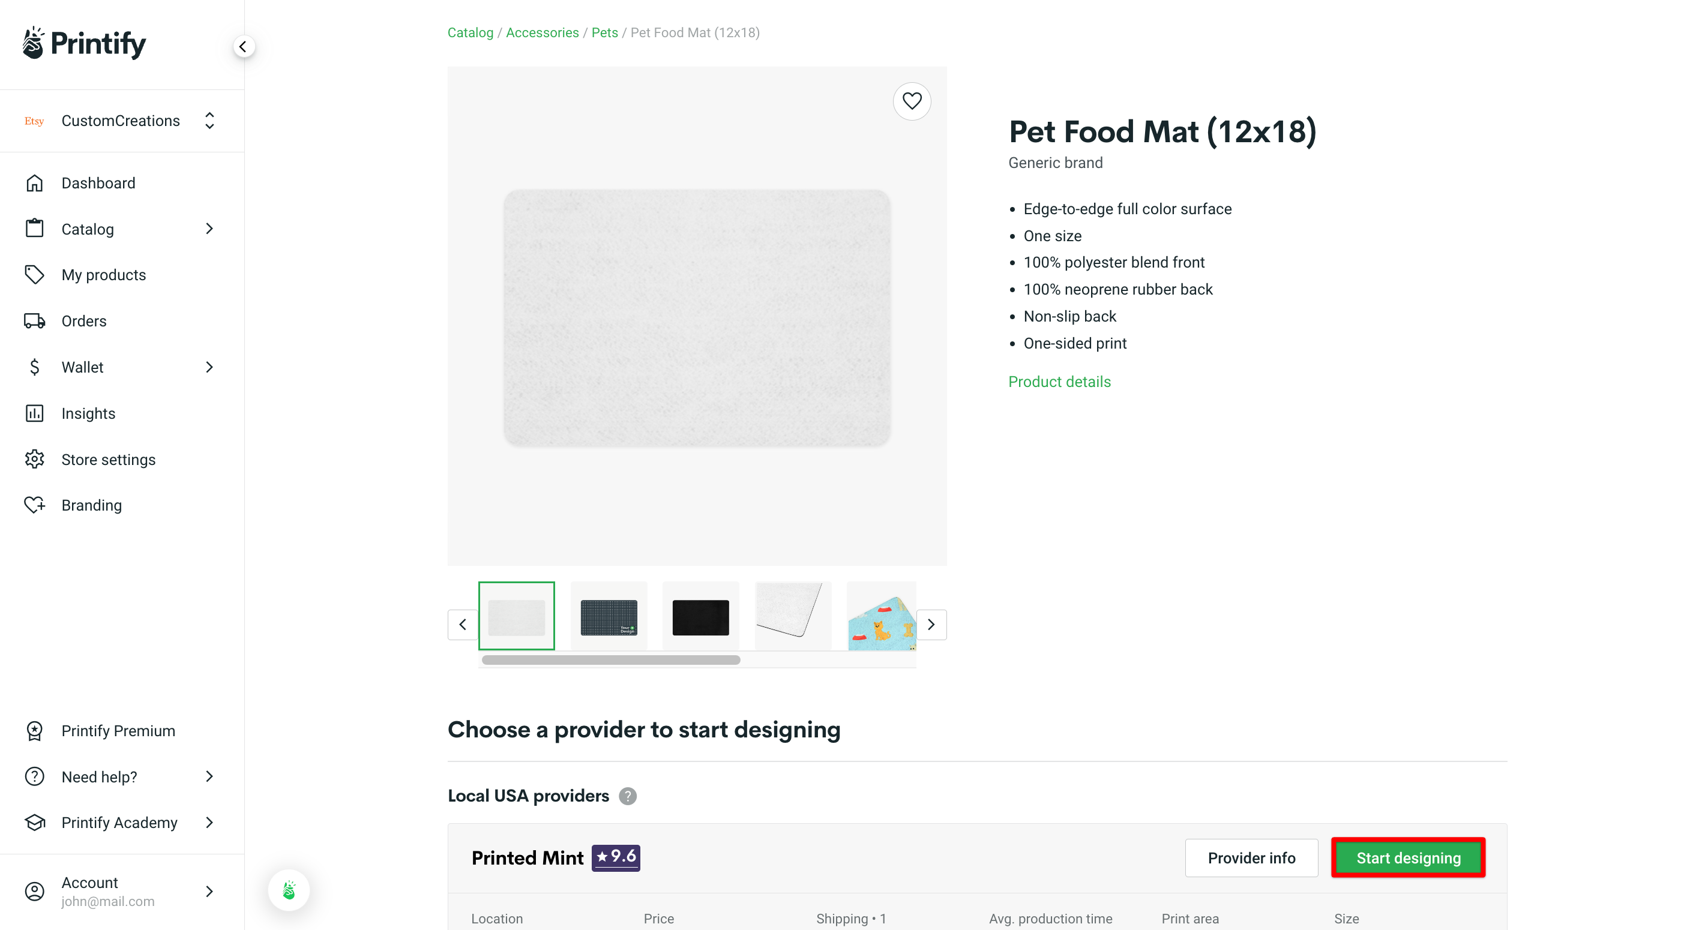
Task: Expand the Need help section chevron
Action: [209, 776]
